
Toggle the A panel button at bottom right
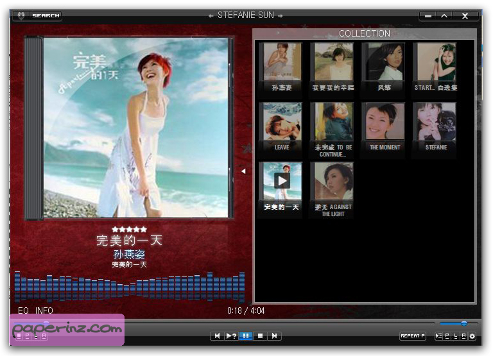(x=463, y=336)
